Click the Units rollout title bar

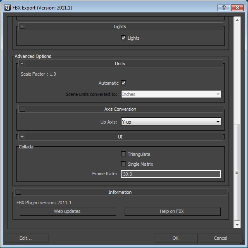121,64
